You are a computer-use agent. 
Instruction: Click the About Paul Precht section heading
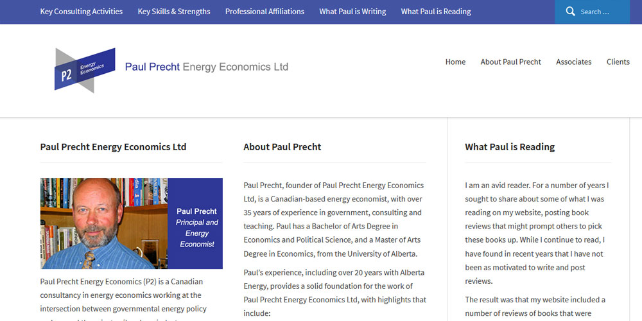point(282,147)
